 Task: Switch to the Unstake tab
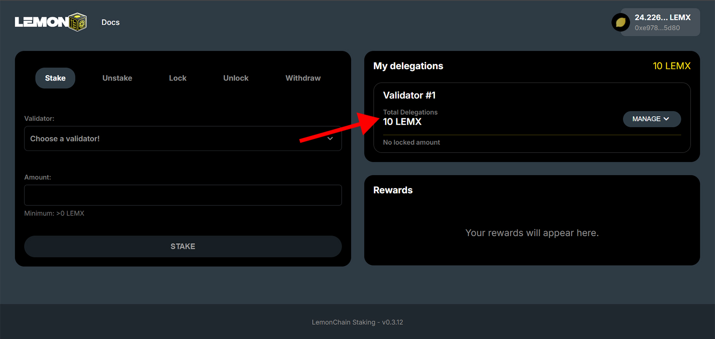(x=117, y=78)
